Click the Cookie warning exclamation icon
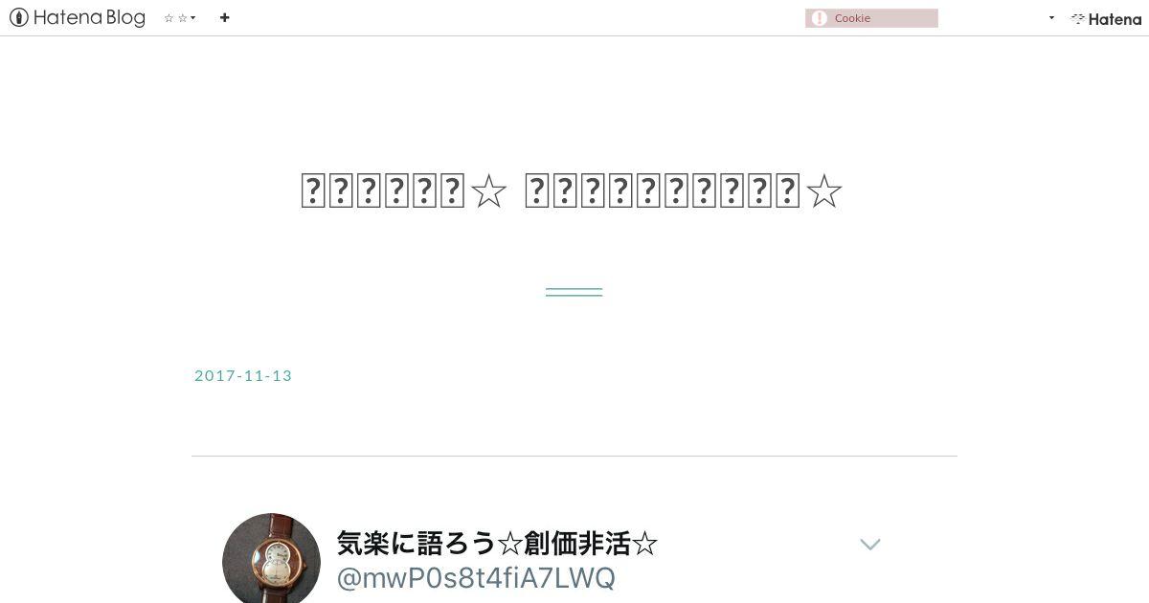The width and height of the screenshot is (1149, 603). pyautogui.click(x=819, y=18)
